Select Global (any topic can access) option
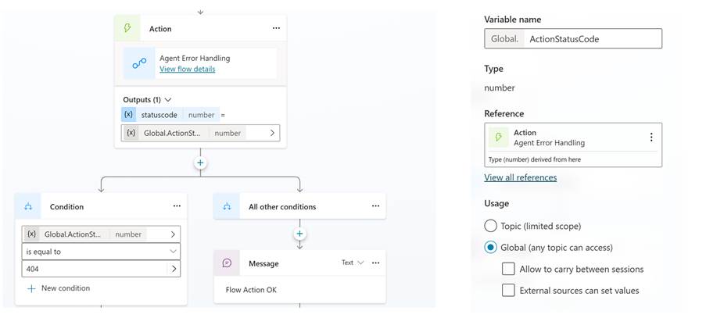 pos(491,248)
